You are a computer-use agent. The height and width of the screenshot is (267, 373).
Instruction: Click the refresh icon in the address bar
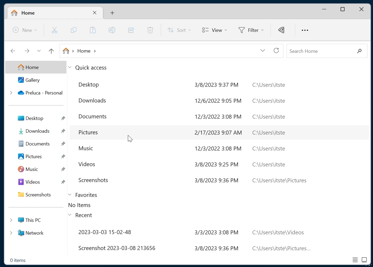click(x=276, y=50)
